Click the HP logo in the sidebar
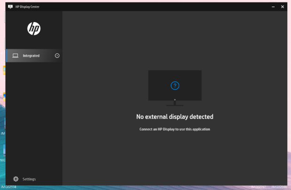The image size is (291, 190). [x=34, y=29]
